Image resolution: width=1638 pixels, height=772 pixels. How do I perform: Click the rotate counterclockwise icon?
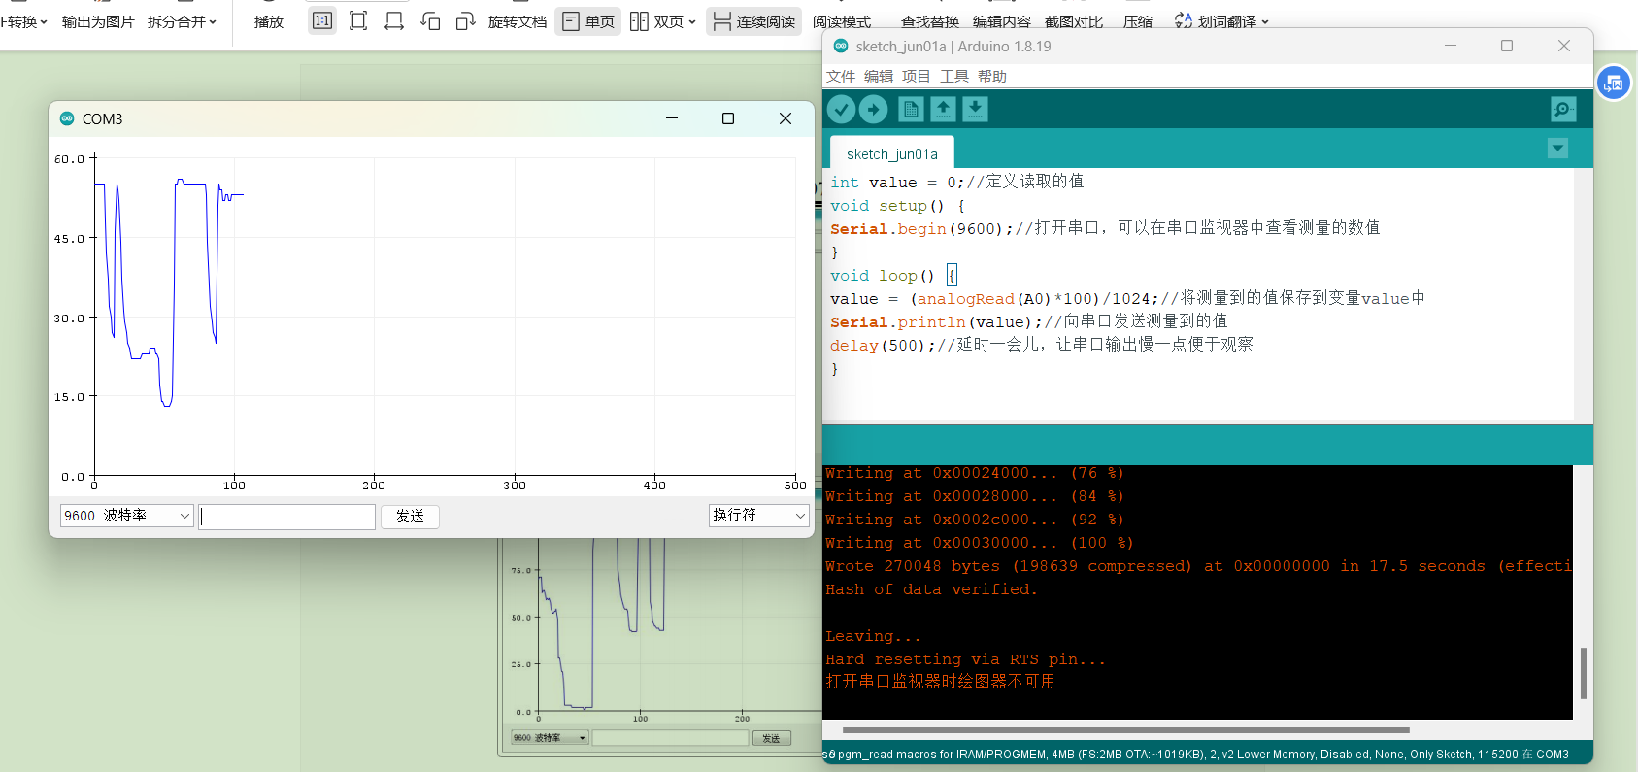click(430, 20)
